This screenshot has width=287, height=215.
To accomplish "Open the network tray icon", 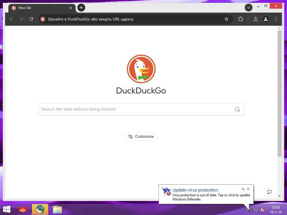I will (256, 210).
